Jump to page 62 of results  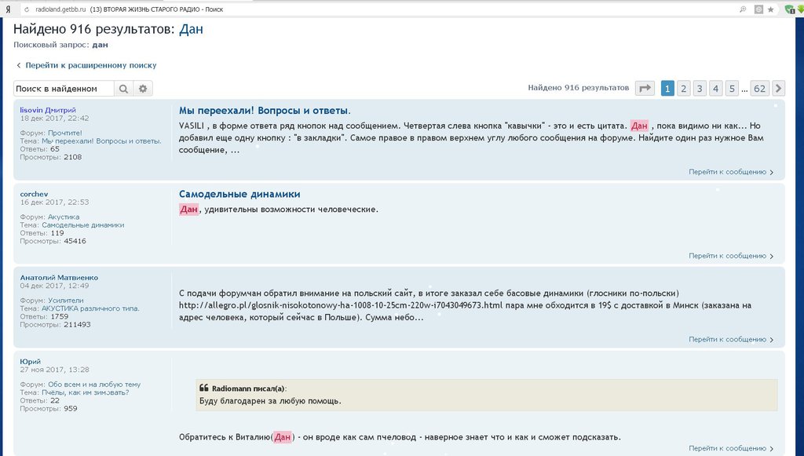tap(759, 88)
